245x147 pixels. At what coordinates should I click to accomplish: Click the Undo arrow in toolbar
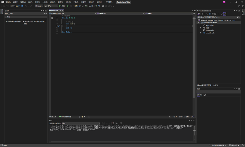(x=26, y=6)
